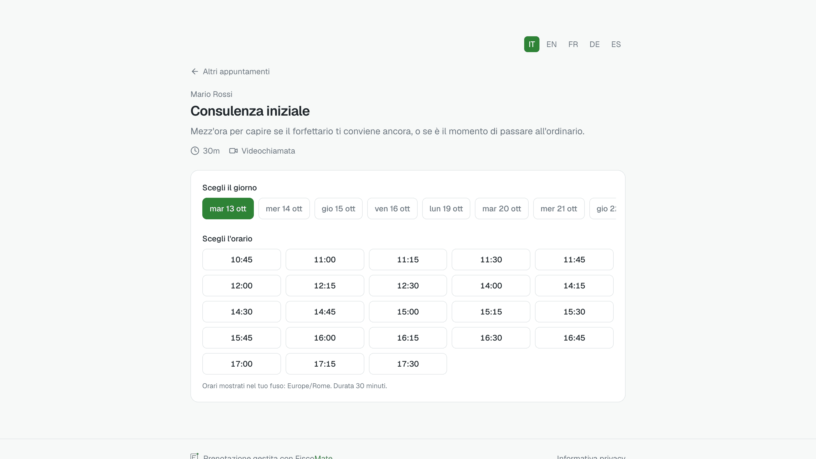
Task: Select the 11:45 time slot
Action: 574,260
